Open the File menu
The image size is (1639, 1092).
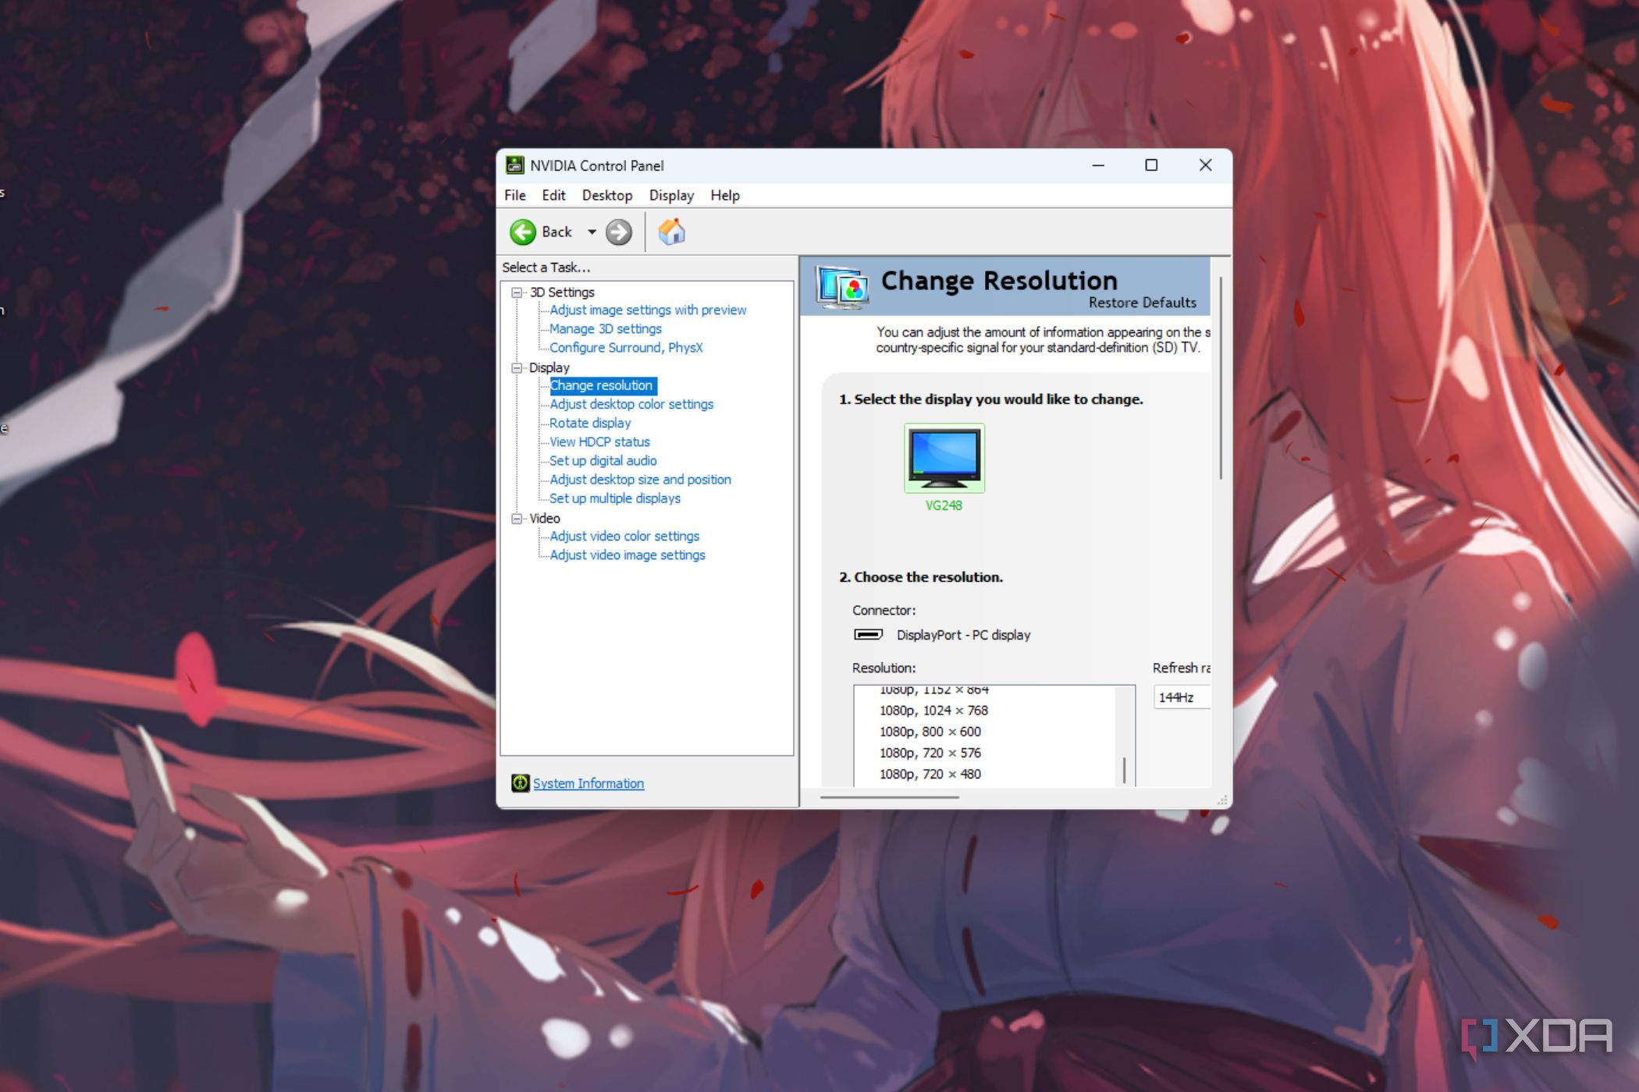515,196
